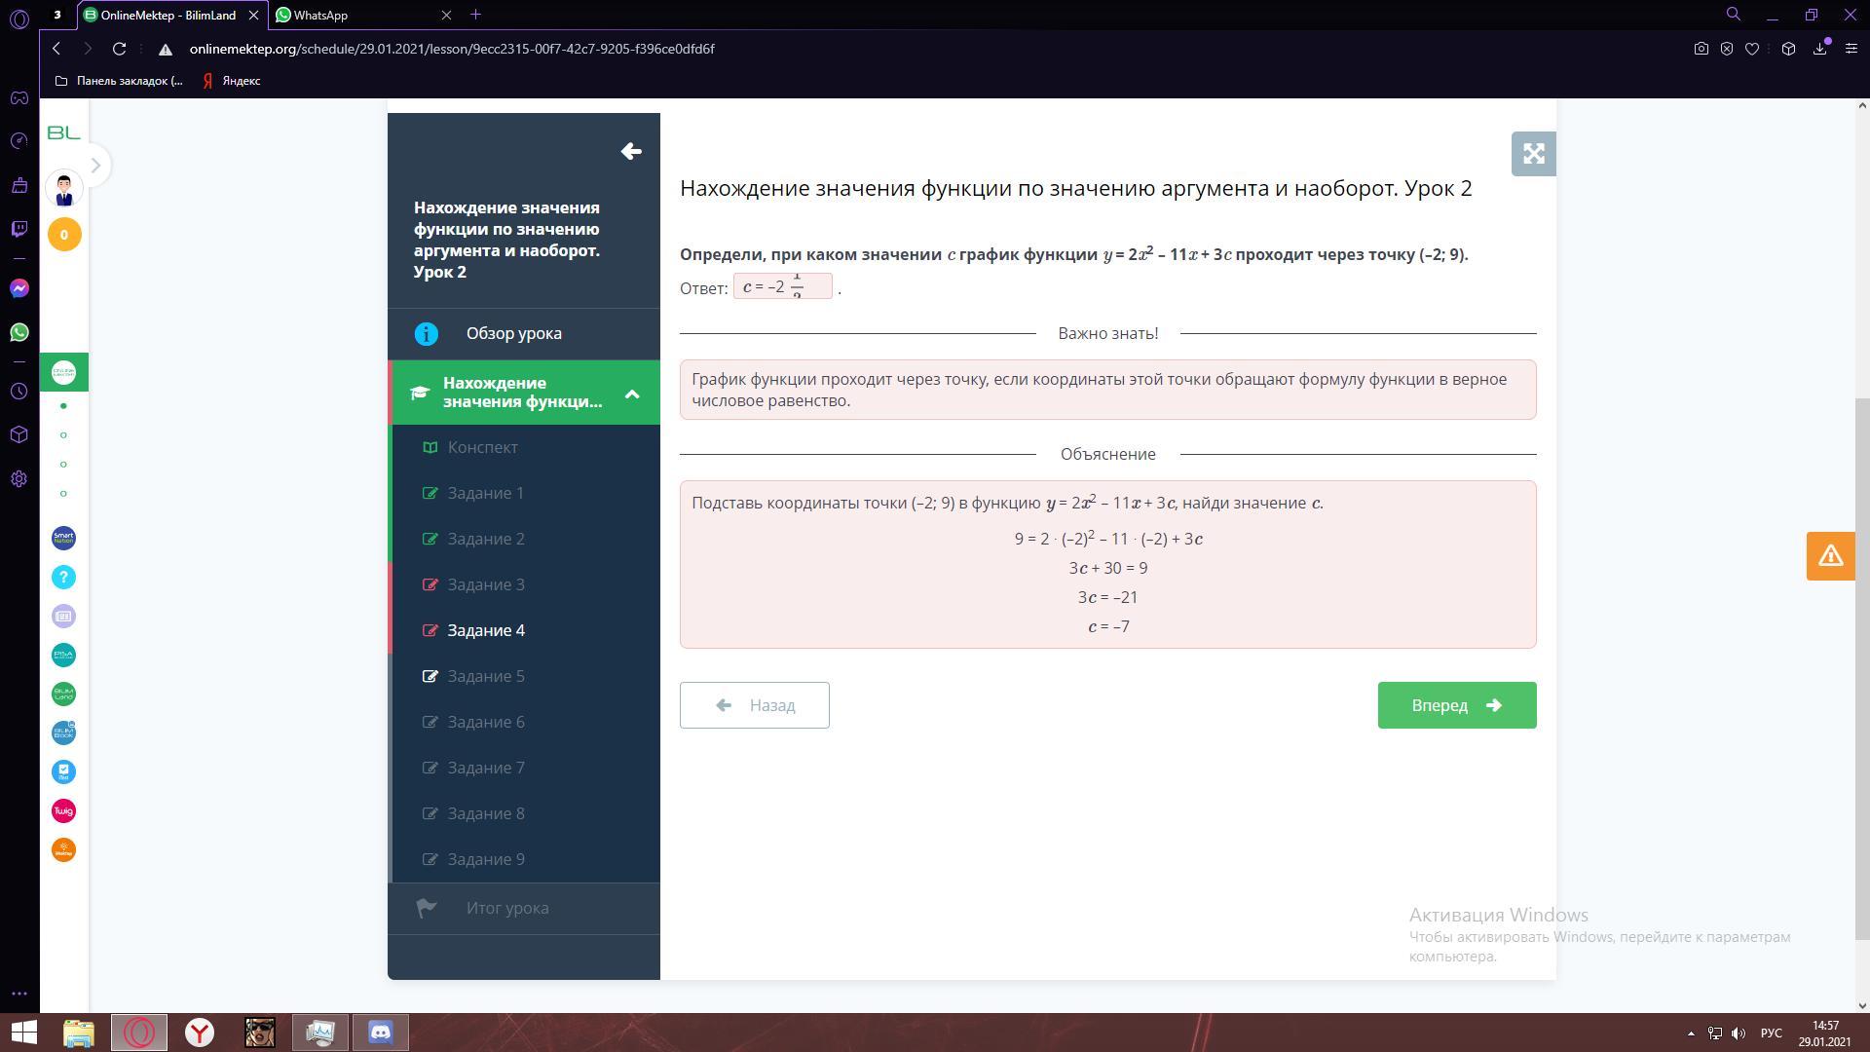Open the Easy Setup menu icon

click(1851, 49)
